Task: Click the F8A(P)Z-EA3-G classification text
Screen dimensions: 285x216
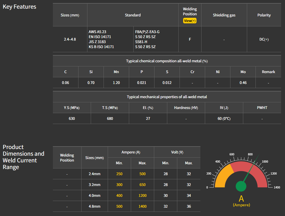Action: pyautogui.click(x=147, y=32)
